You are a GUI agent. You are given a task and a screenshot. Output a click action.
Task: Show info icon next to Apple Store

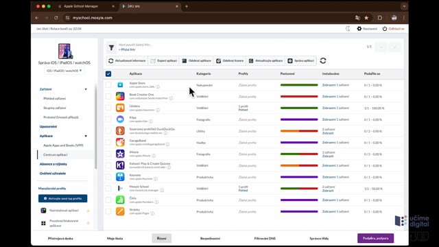coord(158,87)
